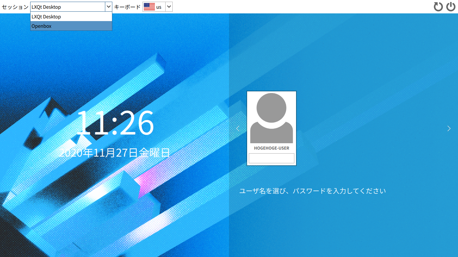This screenshot has width=458, height=257.
Task: Click the HOGEHOGE-USER name label
Action: coord(272,148)
